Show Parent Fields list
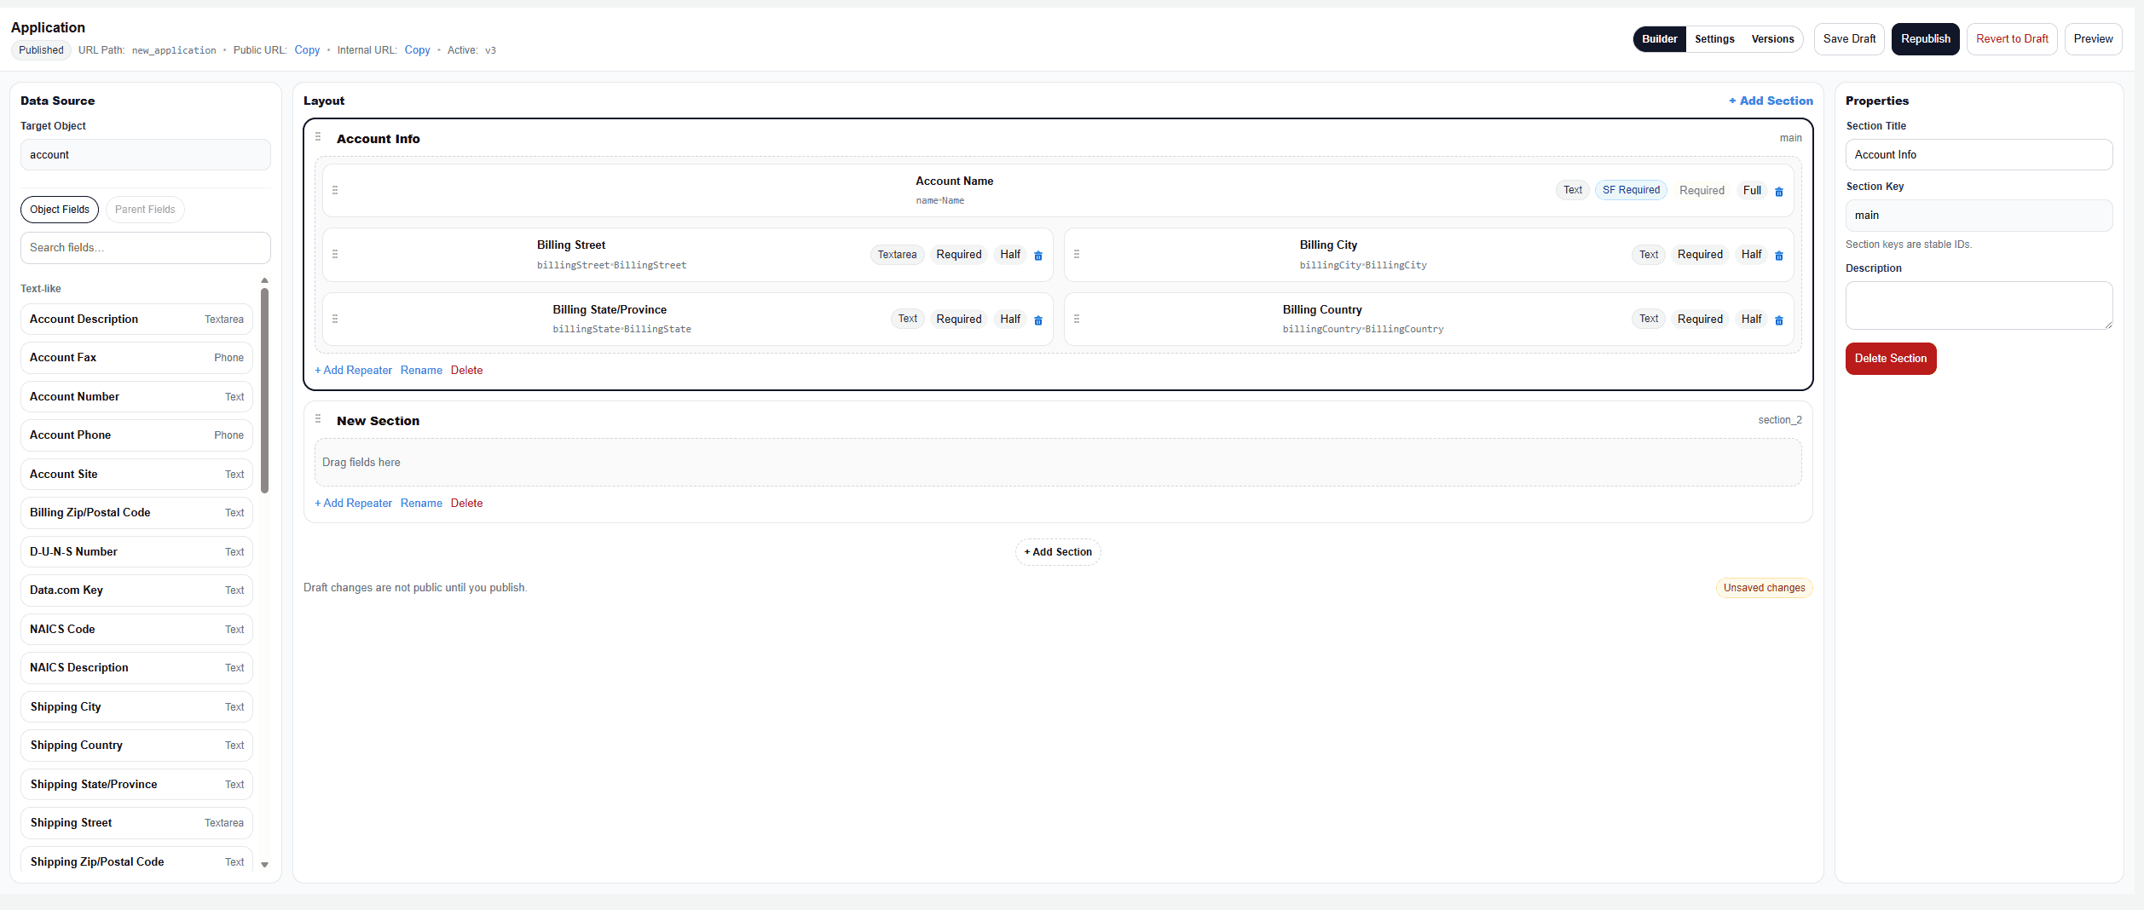This screenshot has width=2144, height=910. tap(145, 210)
